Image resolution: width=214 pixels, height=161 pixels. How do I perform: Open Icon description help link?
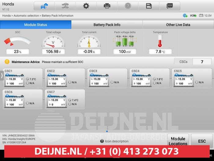(114, 141)
